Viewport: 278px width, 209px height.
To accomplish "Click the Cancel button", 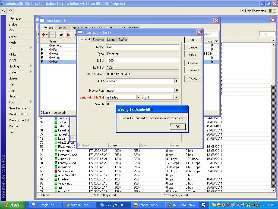I will pyautogui.click(x=193, y=47).
